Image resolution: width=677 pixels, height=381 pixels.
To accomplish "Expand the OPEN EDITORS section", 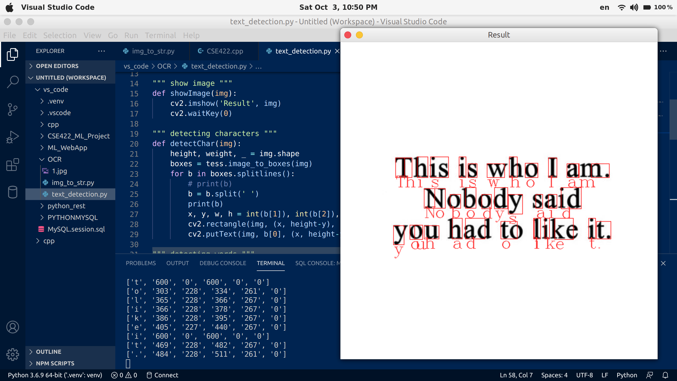I will pos(57,66).
